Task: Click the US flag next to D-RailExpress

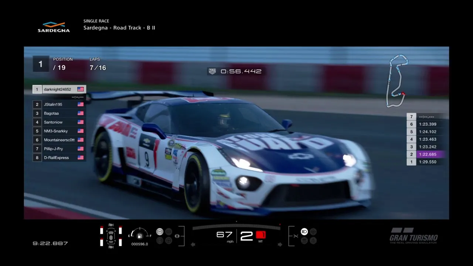Action: coord(81,158)
